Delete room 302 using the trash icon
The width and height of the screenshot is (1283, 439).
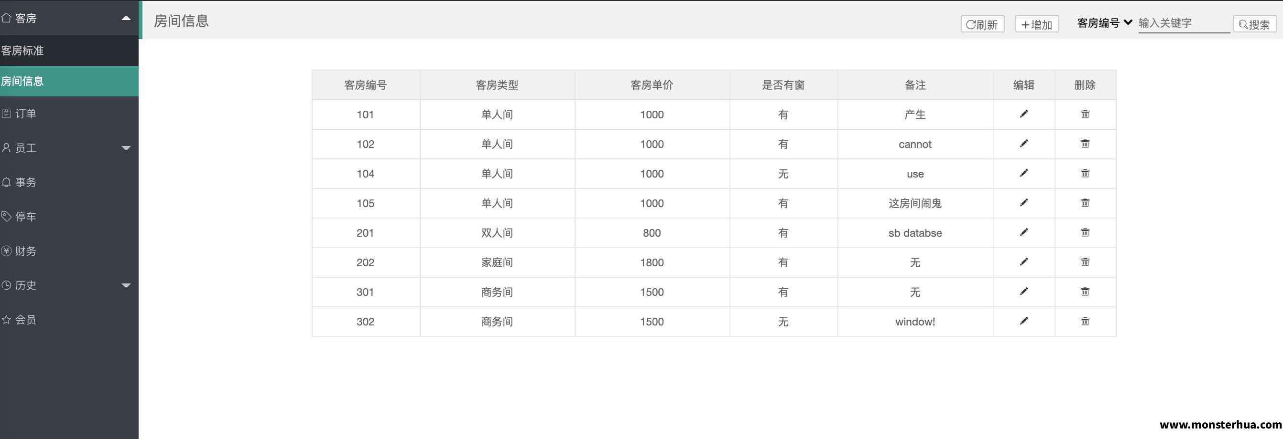tap(1085, 321)
